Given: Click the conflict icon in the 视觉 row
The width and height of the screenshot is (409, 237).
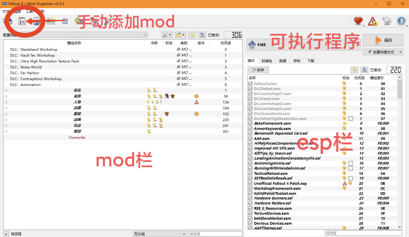Looking at the screenshot, I should point(149,131).
